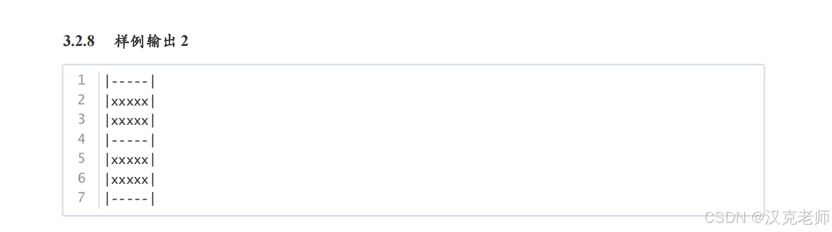Click line number 6 in code block
The image size is (832, 232).
(82, 178)
